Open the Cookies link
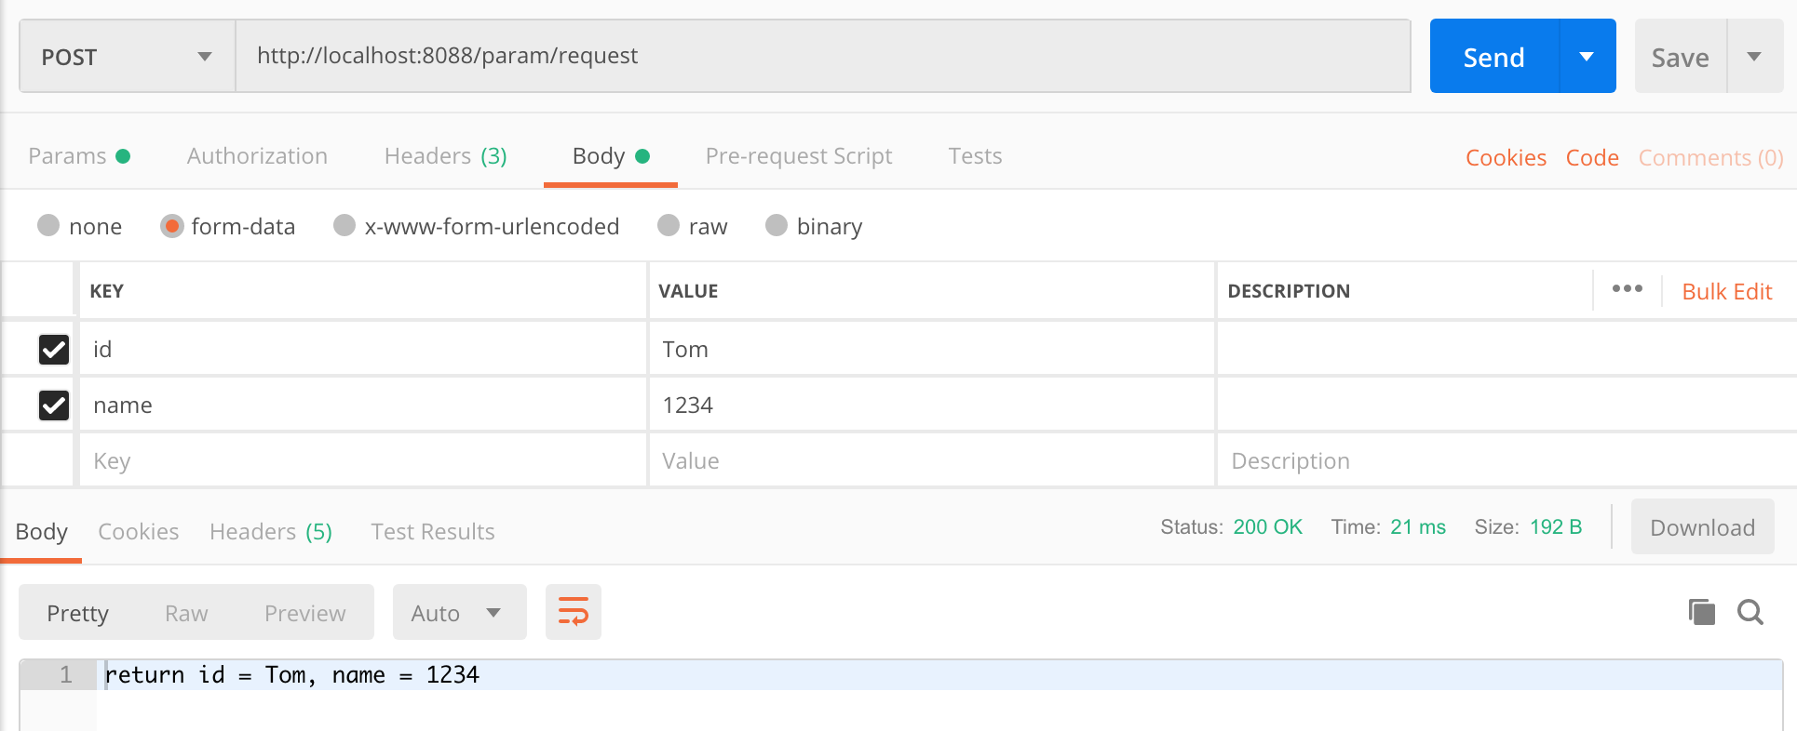This screenshot has height=731, width=1797. coord(1506,158)
